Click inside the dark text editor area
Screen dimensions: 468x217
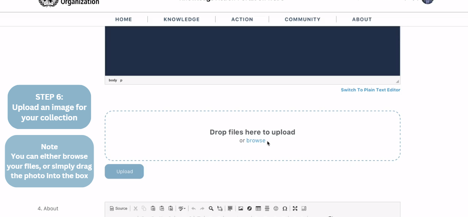click(x=252, y=51)
